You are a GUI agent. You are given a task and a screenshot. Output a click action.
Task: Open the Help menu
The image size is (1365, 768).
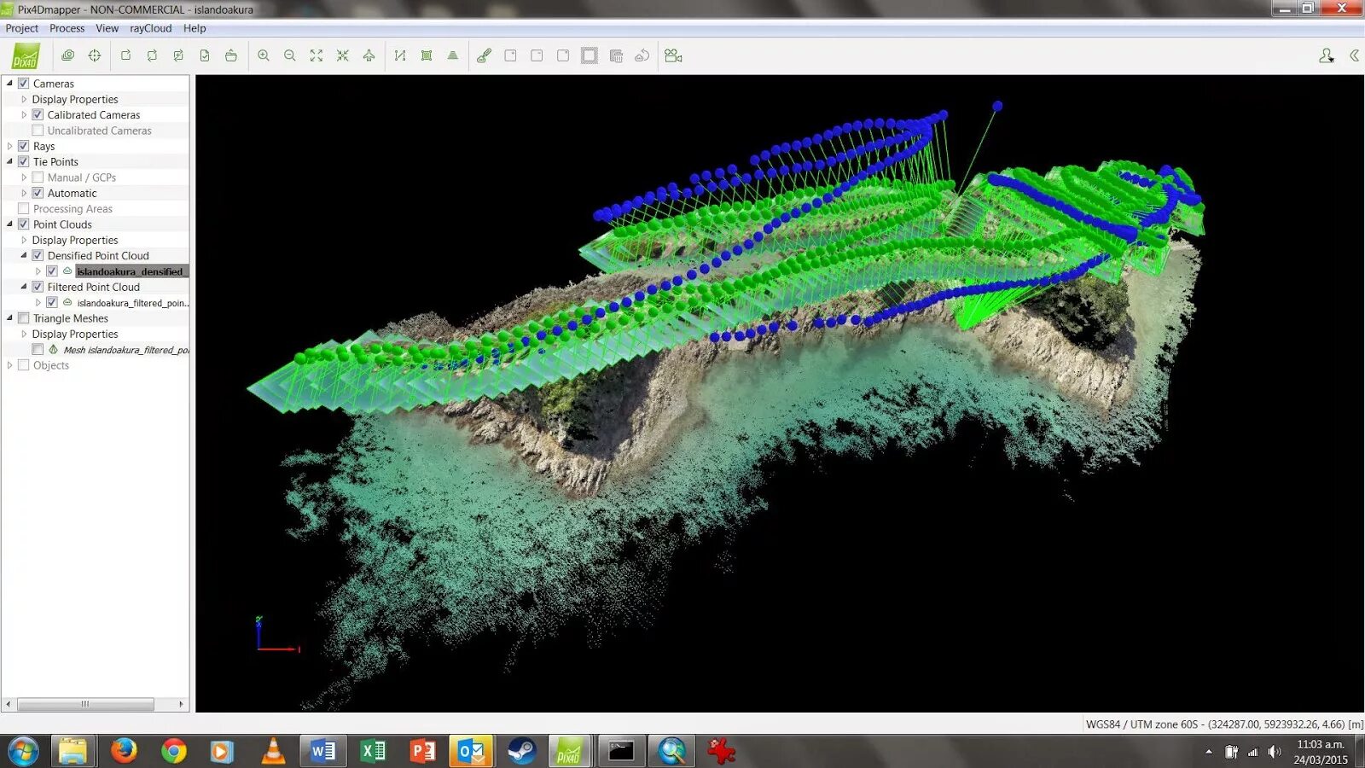pyautogui.click(x=195, y=28)
